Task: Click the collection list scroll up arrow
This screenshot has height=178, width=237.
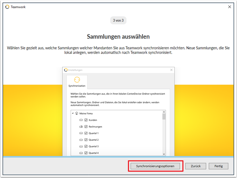Action: point(164,112)
